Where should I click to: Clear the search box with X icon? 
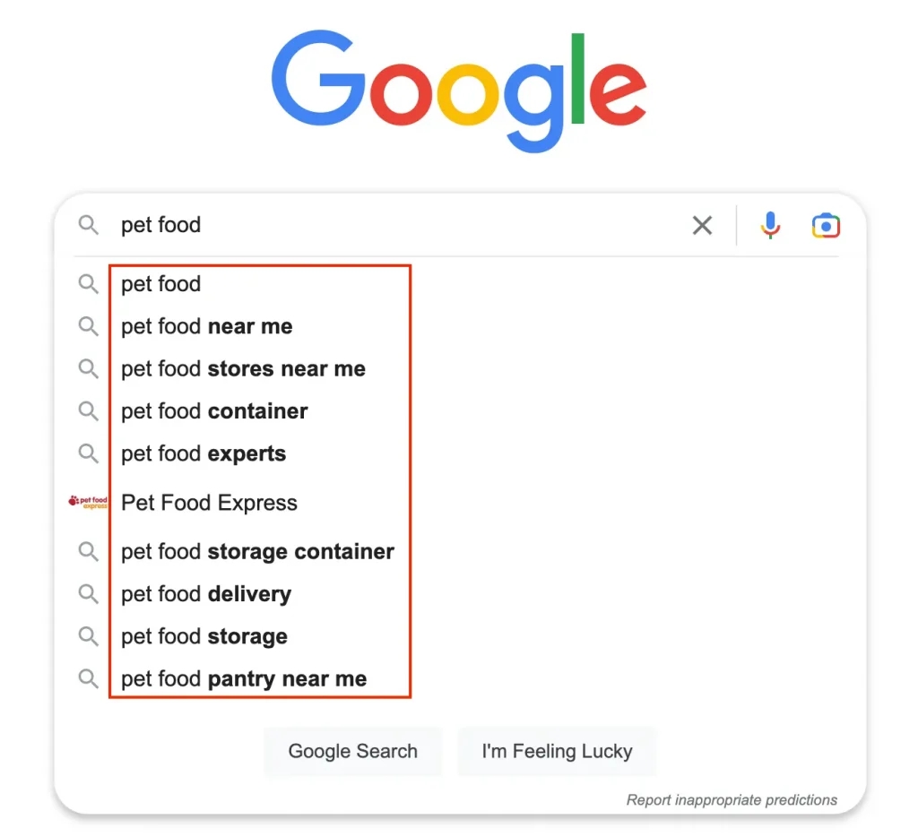(x=702, y=225)
